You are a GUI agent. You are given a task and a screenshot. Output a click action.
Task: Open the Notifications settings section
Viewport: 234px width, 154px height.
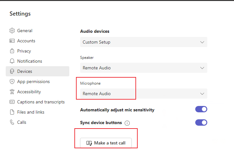click(x=30, y=61)
